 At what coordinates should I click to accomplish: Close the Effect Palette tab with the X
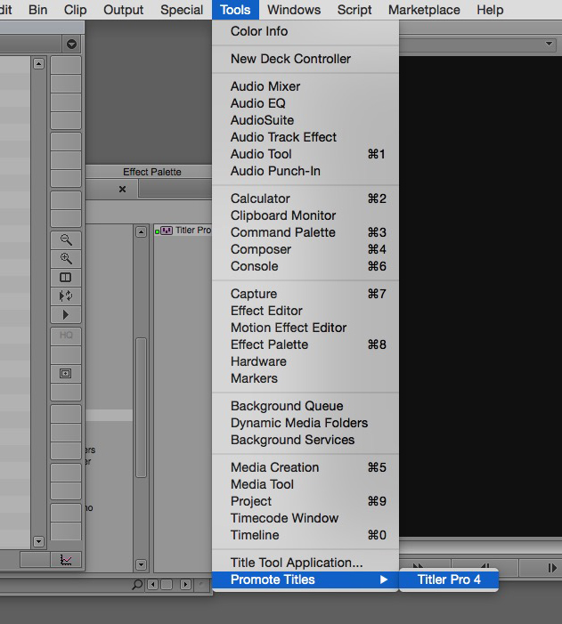coord(122,189)
